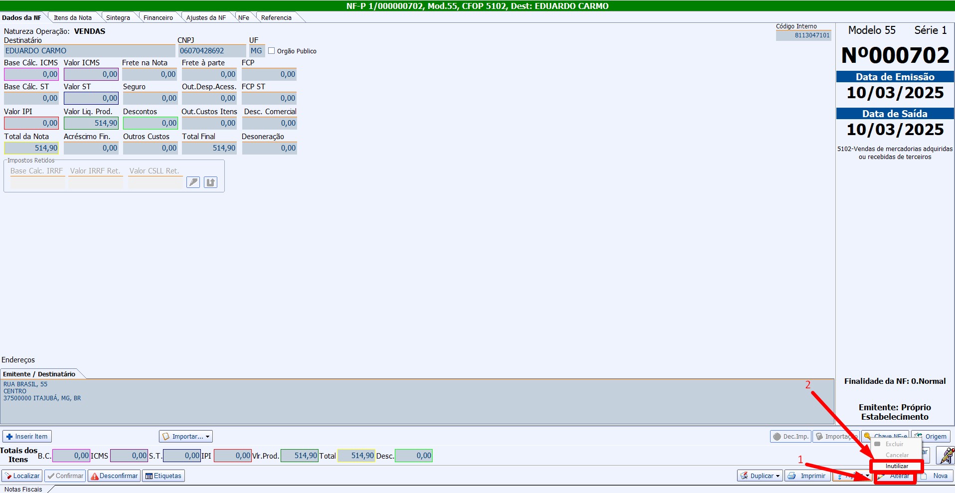955x493 pixels.
Task: Click the Destinatário name field
Action: [89, 51]
